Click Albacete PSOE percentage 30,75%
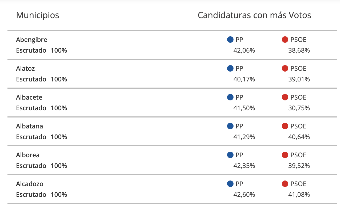The width and height of the screenshot is (340, 204). 299,108
